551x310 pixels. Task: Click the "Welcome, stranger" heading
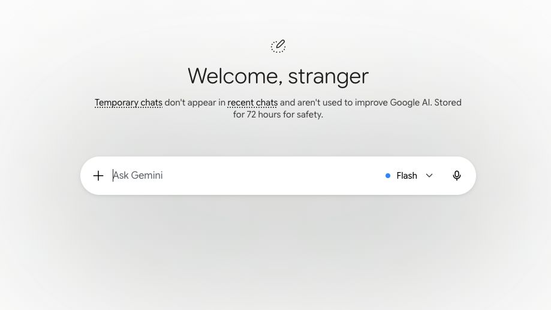(278, 76)
